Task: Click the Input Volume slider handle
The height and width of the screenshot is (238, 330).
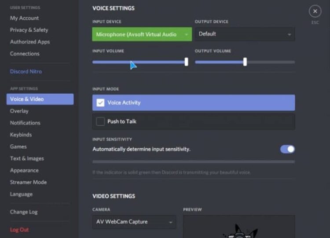Action: click(x=186, y=62)
